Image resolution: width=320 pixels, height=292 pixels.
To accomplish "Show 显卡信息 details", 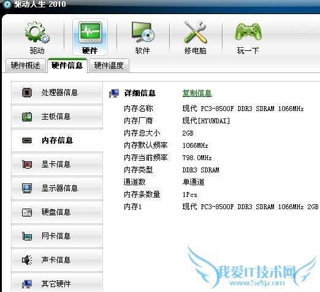I will (x=57, y=164).
